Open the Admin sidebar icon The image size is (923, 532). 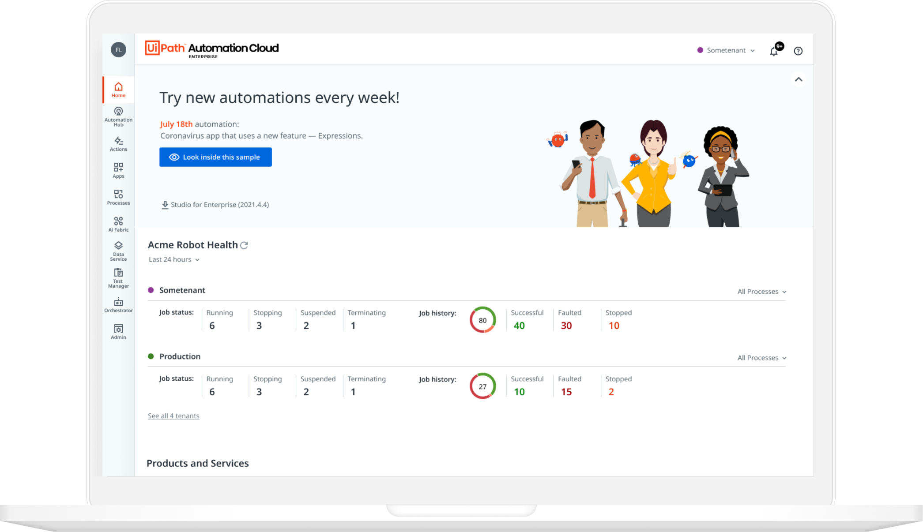coord(118,332)
